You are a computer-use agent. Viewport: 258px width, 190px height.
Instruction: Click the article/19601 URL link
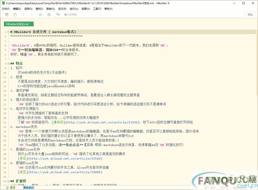65,172
